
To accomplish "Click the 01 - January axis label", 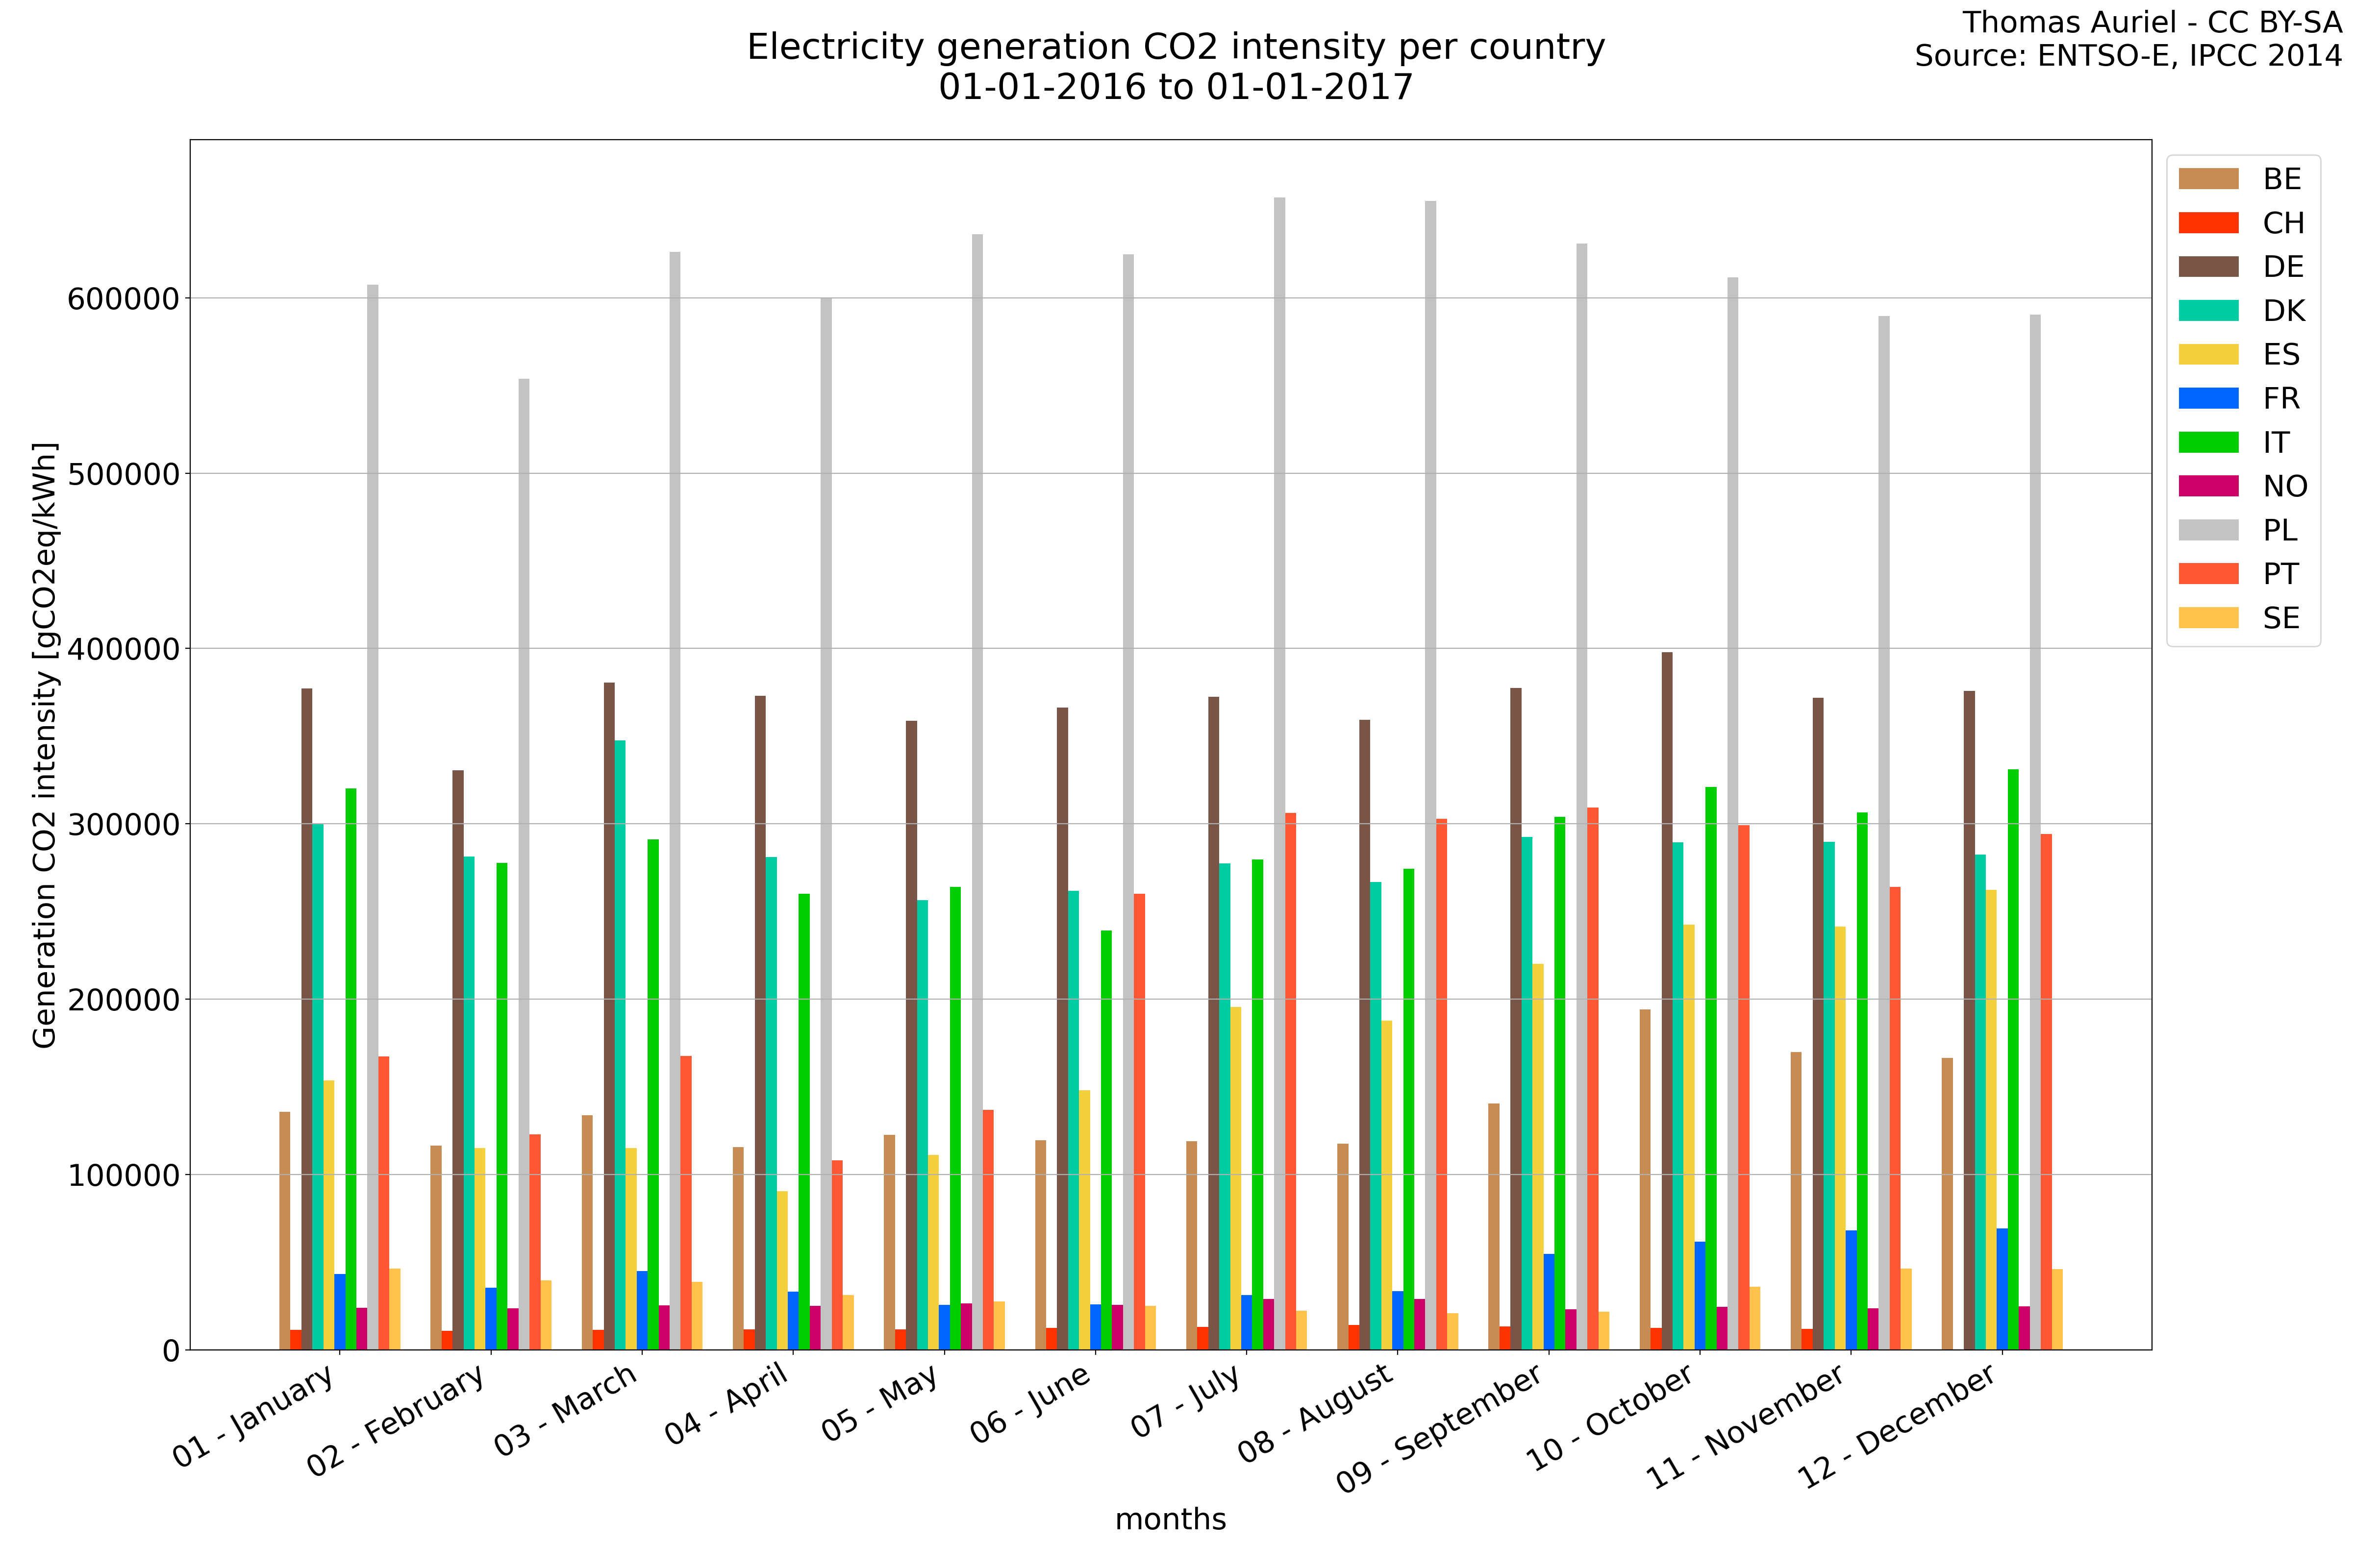I will pyautogui.click(x=255, y=1416).
